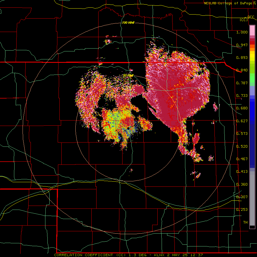Click the 0.893 scale value
Screen dimensions: 257x257
242,57
